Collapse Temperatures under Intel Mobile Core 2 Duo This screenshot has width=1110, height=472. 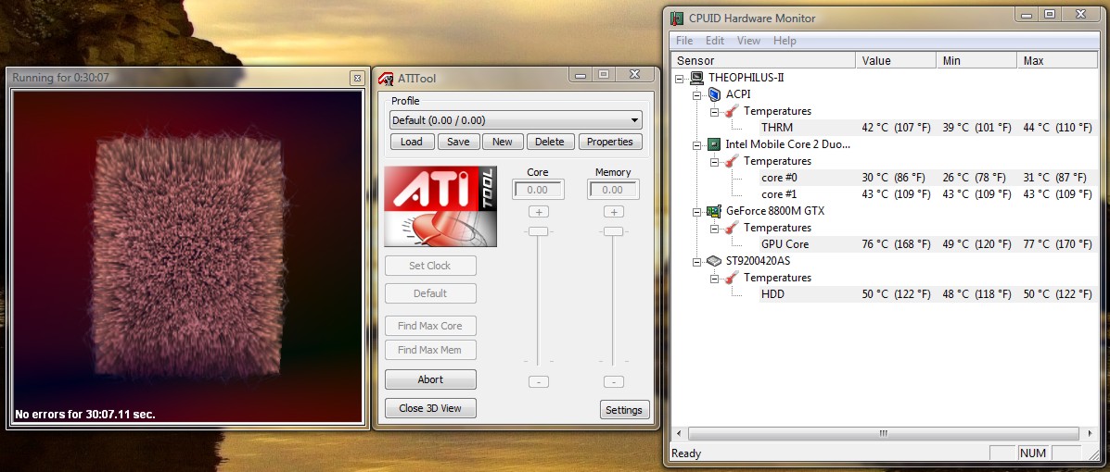715,162
